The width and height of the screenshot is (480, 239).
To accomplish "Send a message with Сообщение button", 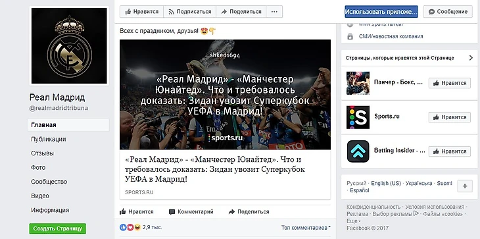I will tap(448, 12).
